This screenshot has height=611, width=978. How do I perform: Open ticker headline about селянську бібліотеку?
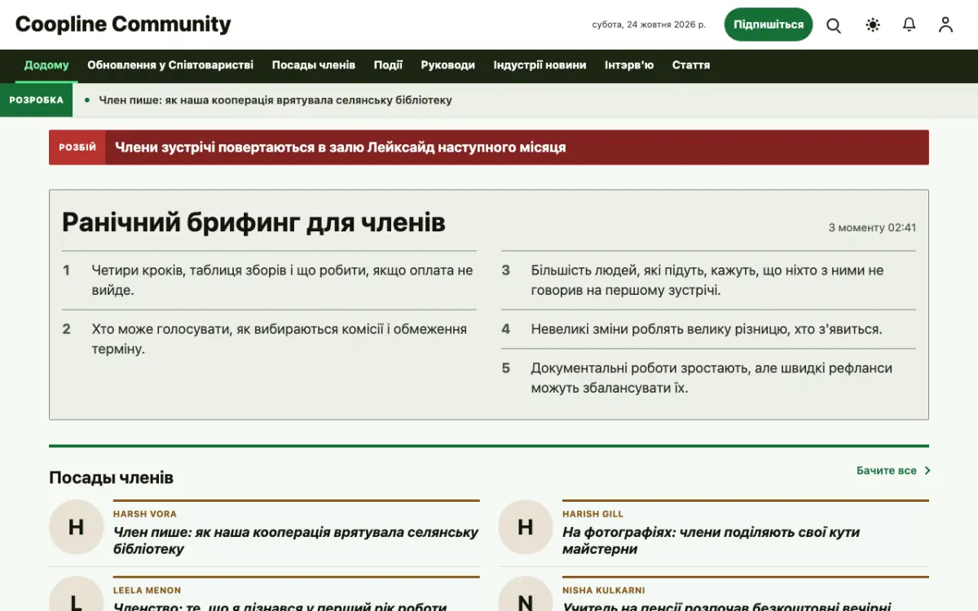click(275, 100)
